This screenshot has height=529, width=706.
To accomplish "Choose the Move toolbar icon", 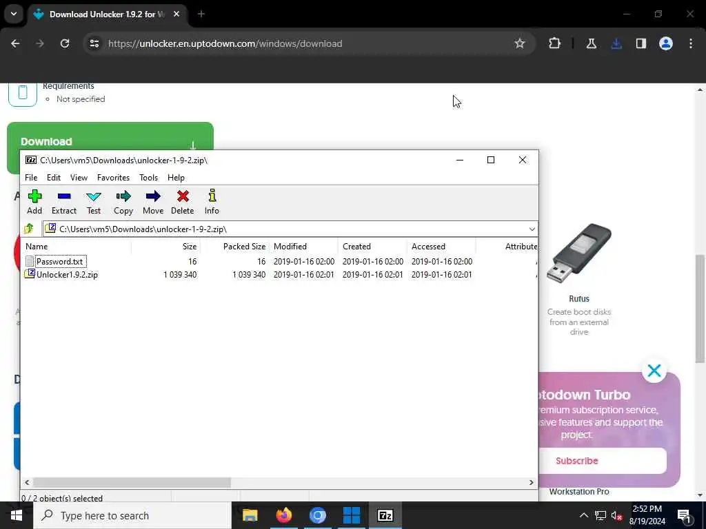I will tap(153, 202).
